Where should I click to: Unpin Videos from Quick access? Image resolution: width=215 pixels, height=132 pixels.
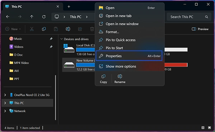(51, 47)
